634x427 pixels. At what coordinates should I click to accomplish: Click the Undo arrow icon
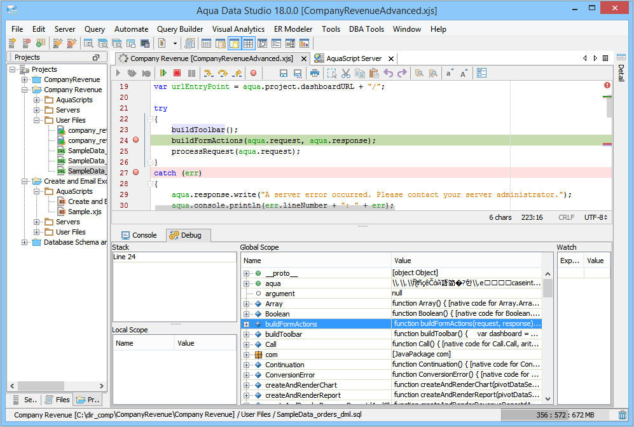(x=388, y=73)
